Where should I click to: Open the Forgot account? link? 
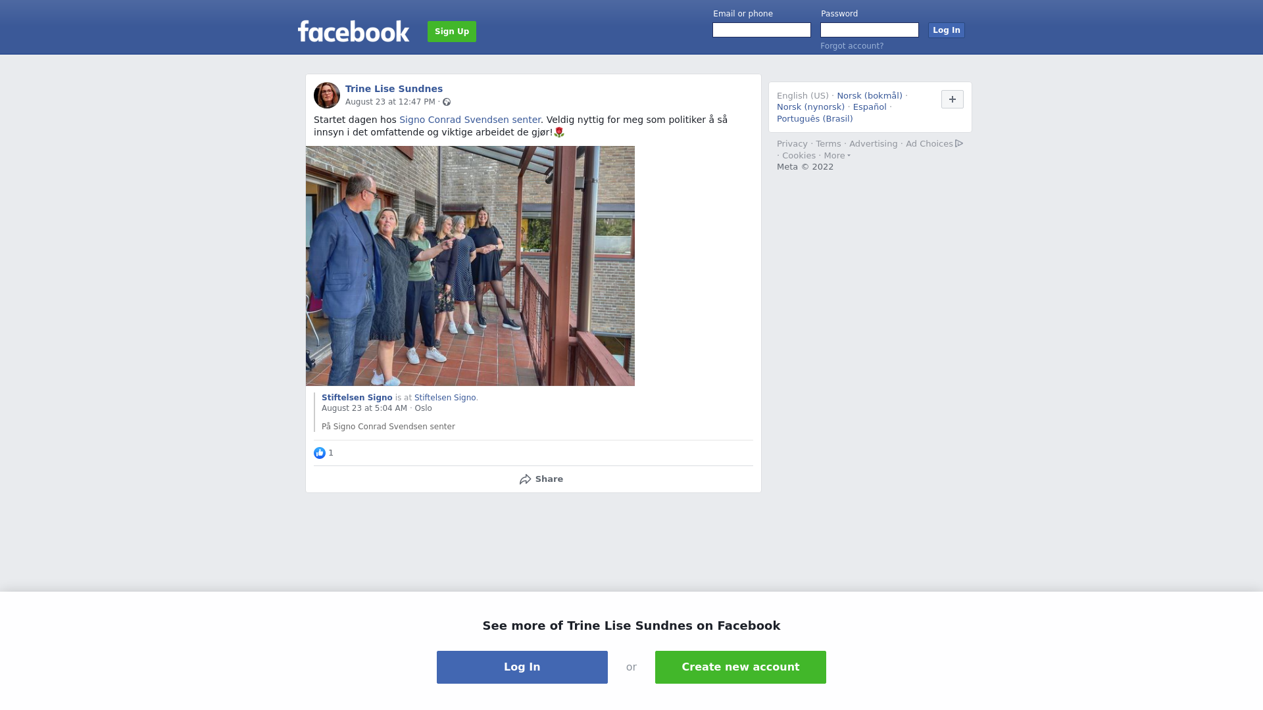(852, 46)
